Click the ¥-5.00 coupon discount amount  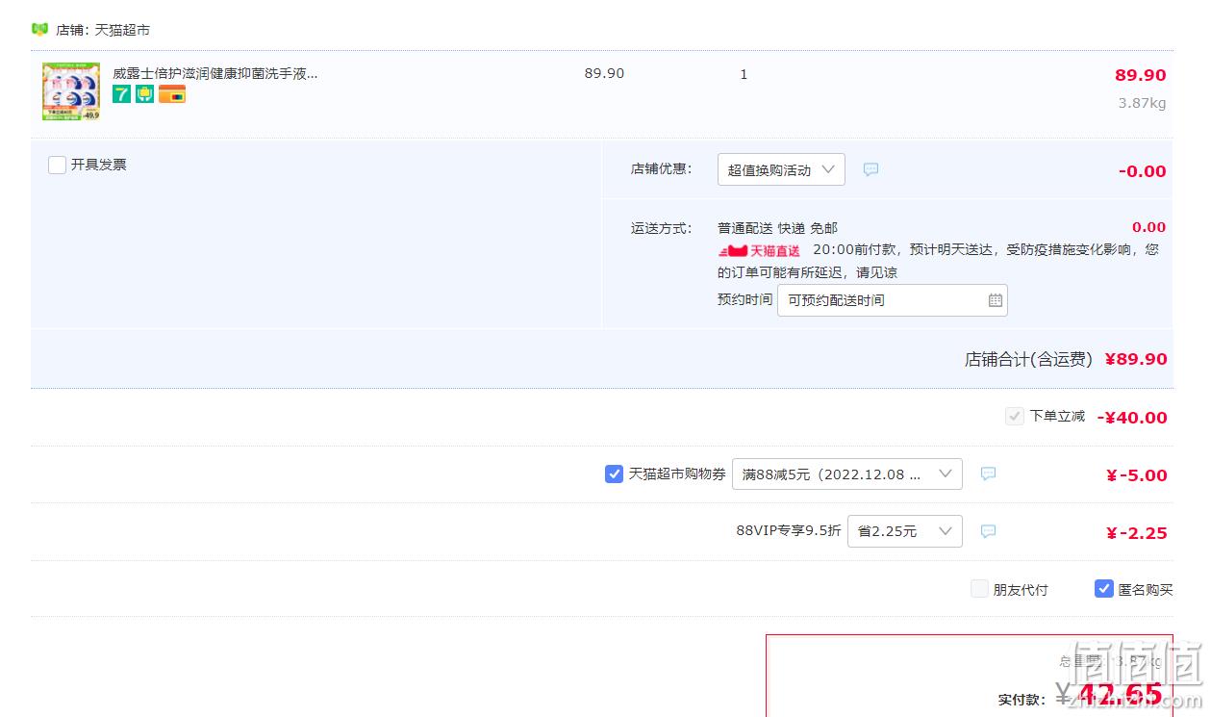coord(1137,475)
